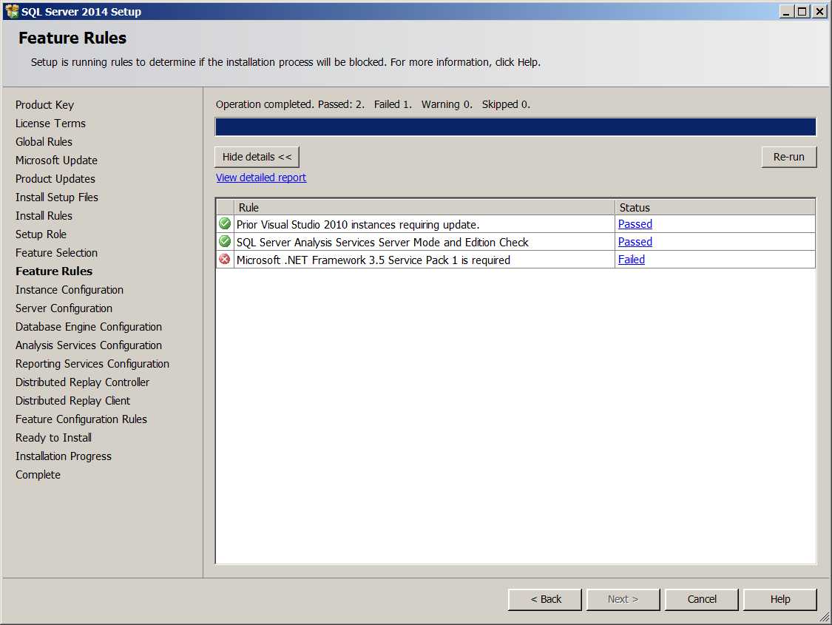The image size is (832, 625).
Task: Select Analysis Services Configuration step
Action: (x=89, y=345)
